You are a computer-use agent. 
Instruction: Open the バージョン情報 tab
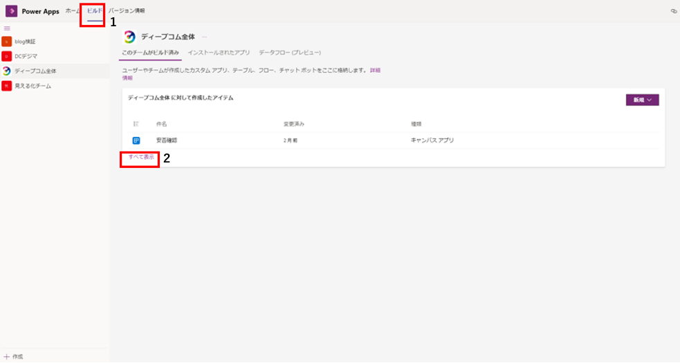(127, 11)
